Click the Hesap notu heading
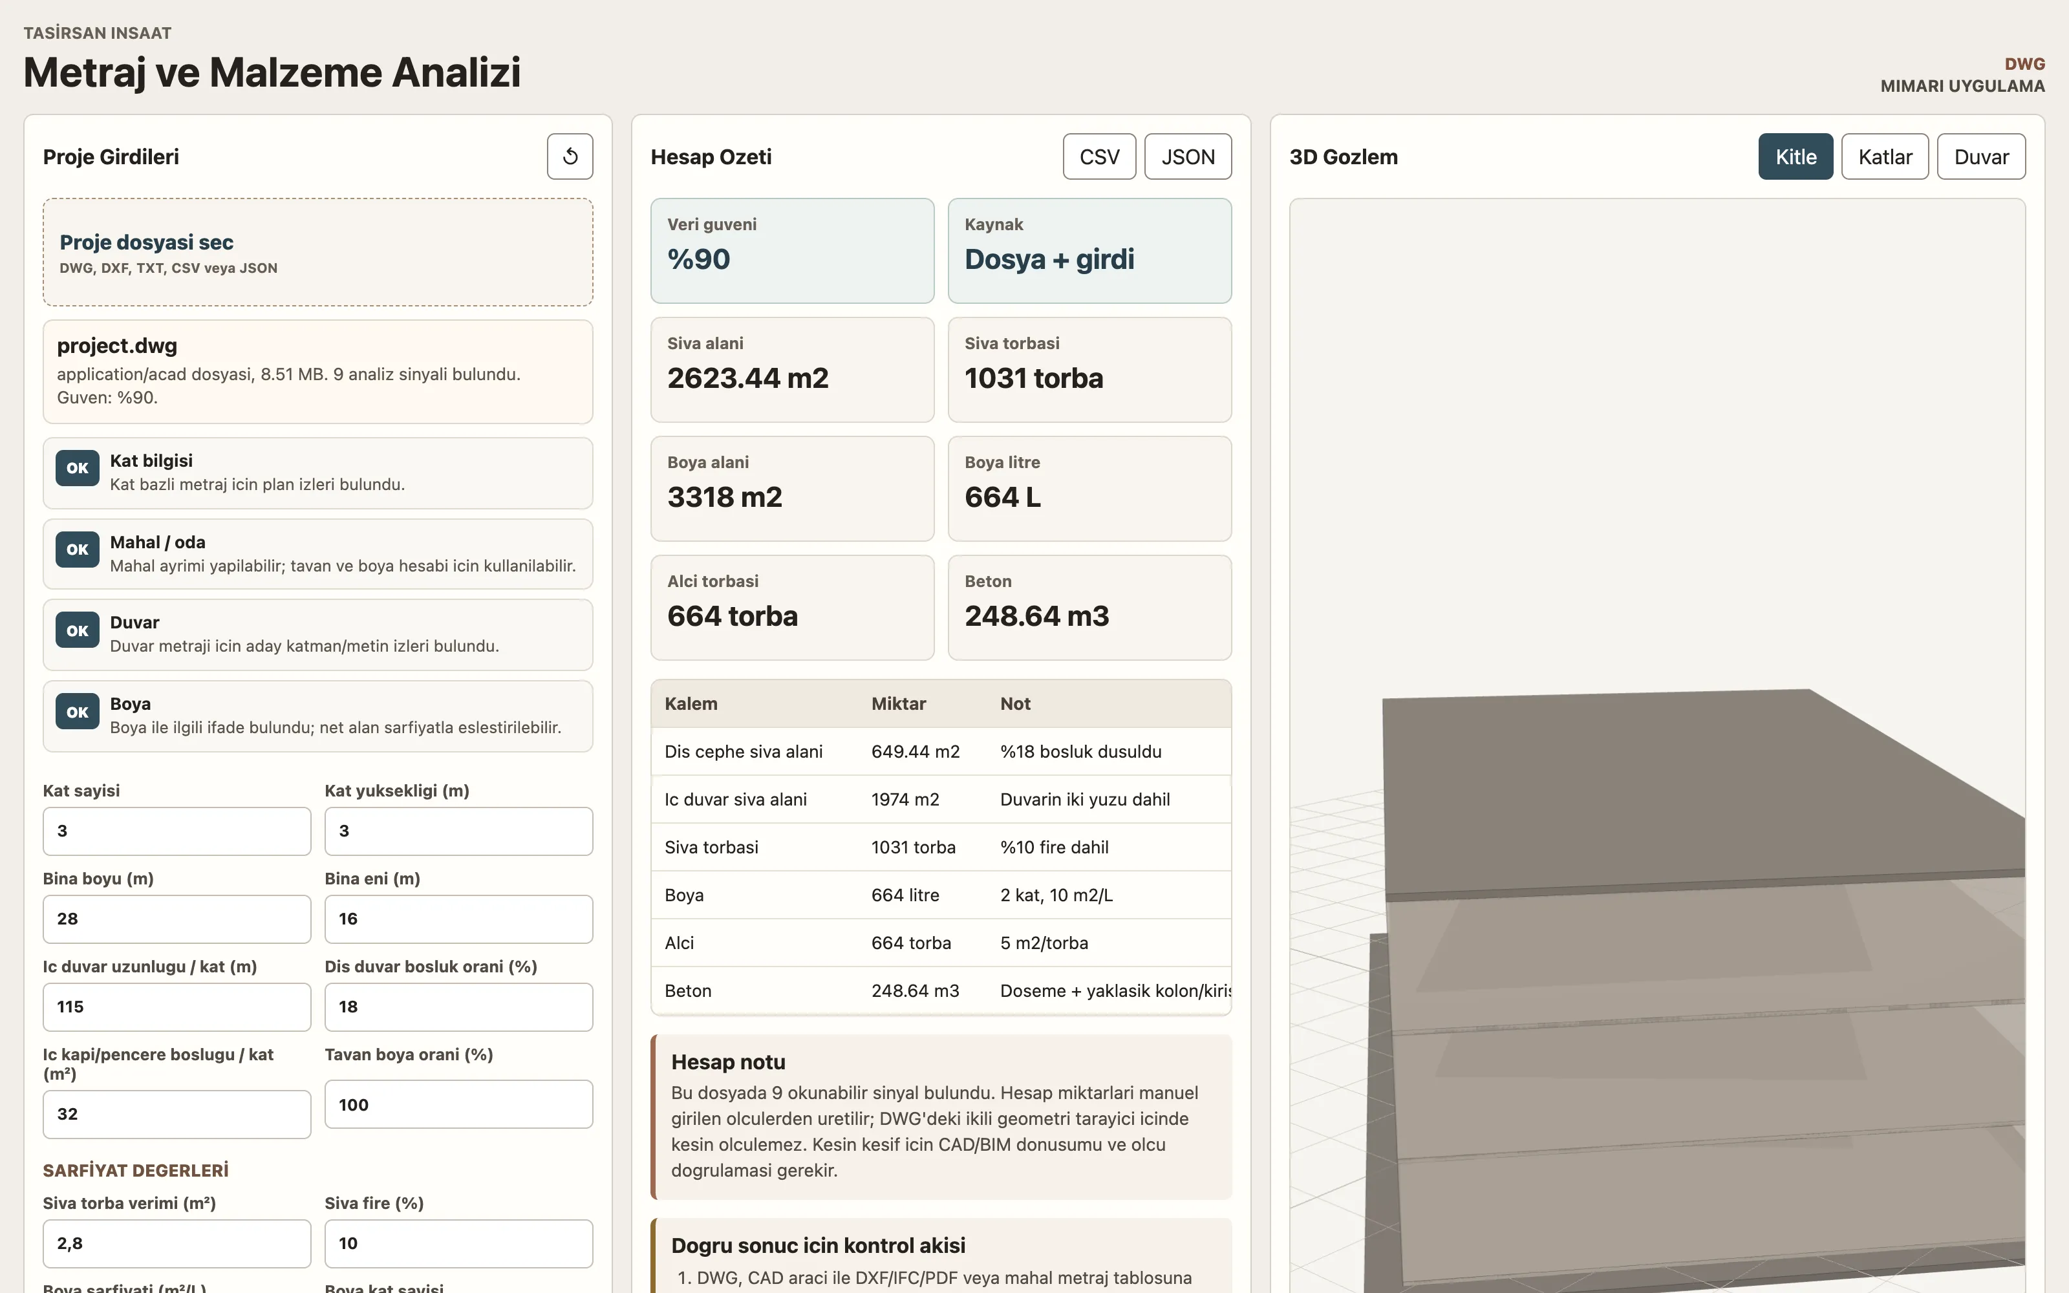 coord(729,1062)
